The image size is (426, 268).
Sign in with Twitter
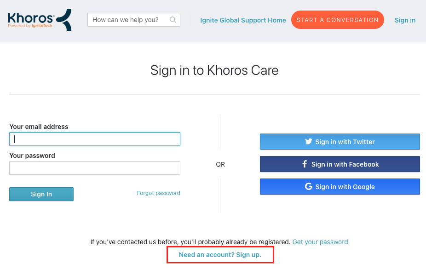click(340, 141)
